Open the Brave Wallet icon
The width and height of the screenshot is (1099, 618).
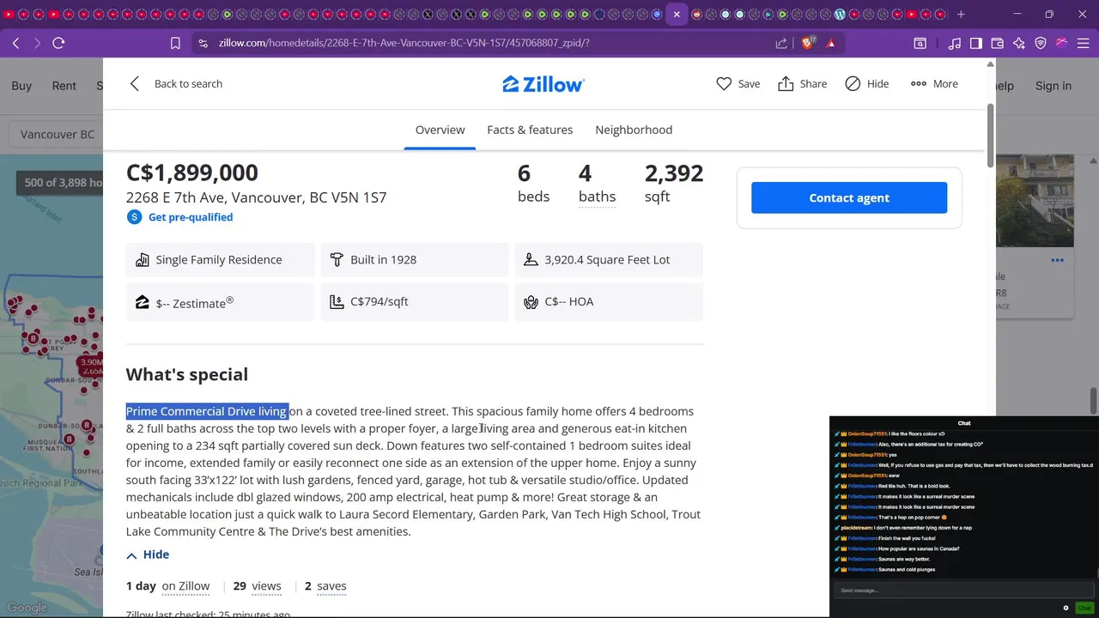coord(998,43)
